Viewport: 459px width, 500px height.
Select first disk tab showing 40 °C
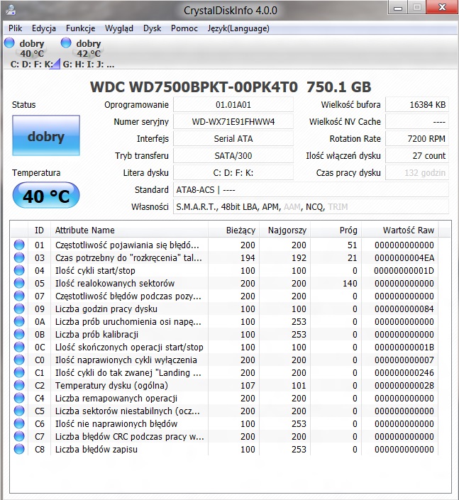tap(31, 53)
